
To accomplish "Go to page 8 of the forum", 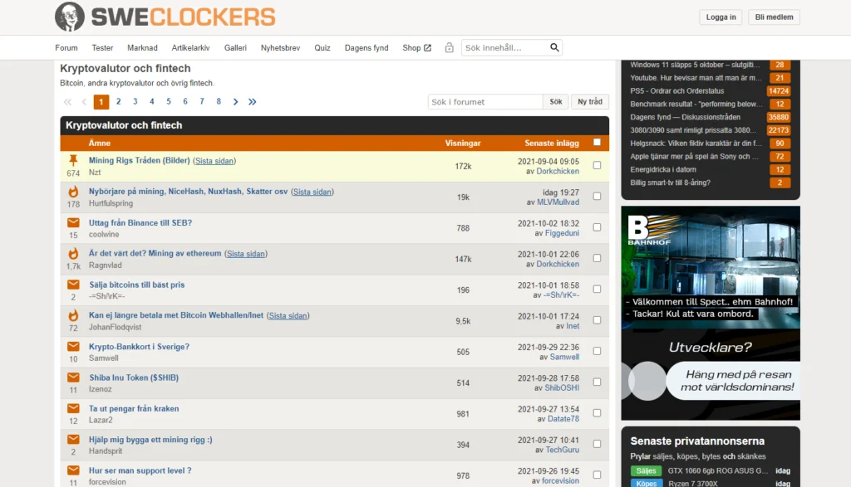I will pos(219,101).
